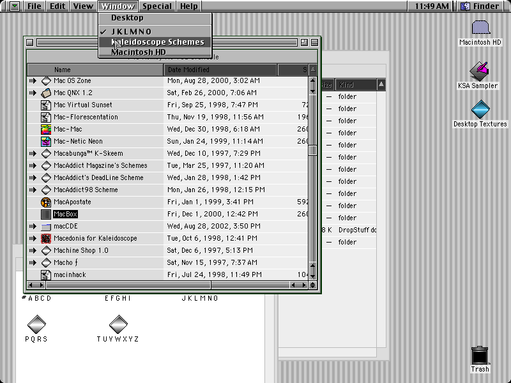Image resolution: width=511 pixels, height=383 pixels.
Task: Select the MacApostate file name
Action: pyautogui.click(x=72, y=202)
